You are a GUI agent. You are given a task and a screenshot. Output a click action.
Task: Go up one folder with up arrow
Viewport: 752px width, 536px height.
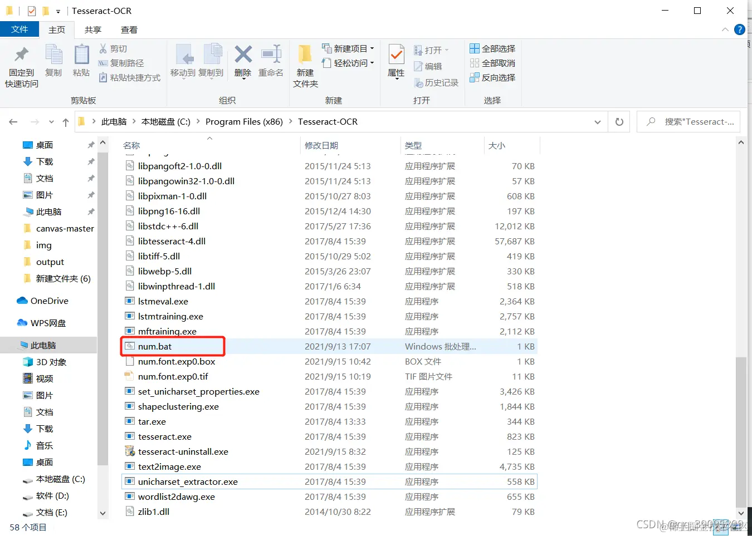point(66,122)
